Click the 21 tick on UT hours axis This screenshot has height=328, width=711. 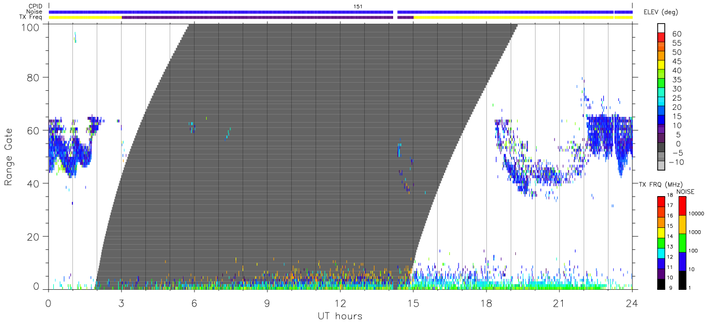pyautogui.click(x=559, y=303)
